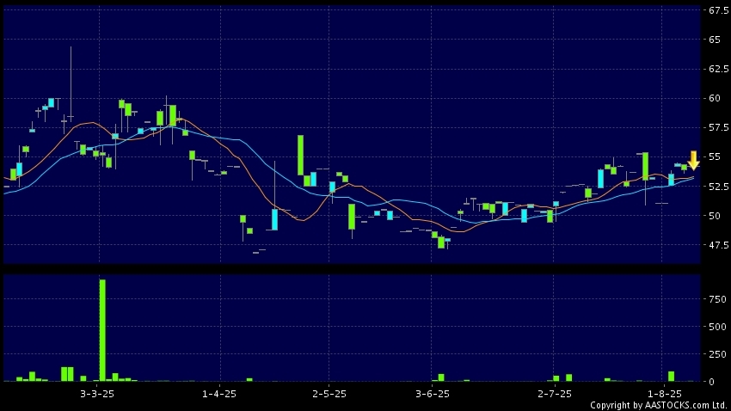
Task: Click the 2-7-25 date label
Action: 555,394
